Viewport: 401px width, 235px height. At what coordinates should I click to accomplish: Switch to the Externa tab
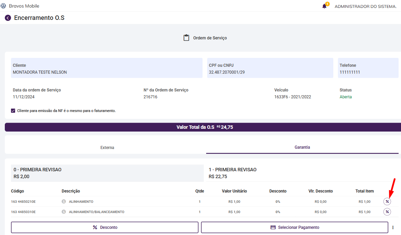point(107,148)
